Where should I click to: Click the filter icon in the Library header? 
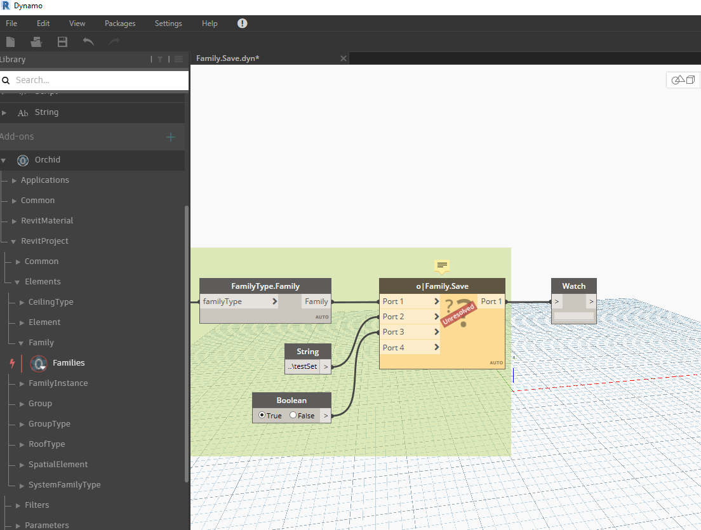(x=160, y=59)
